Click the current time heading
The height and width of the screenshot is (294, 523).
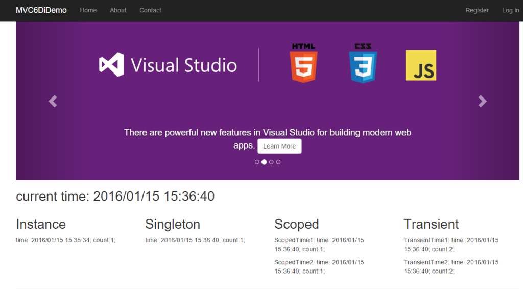(115, 197)
